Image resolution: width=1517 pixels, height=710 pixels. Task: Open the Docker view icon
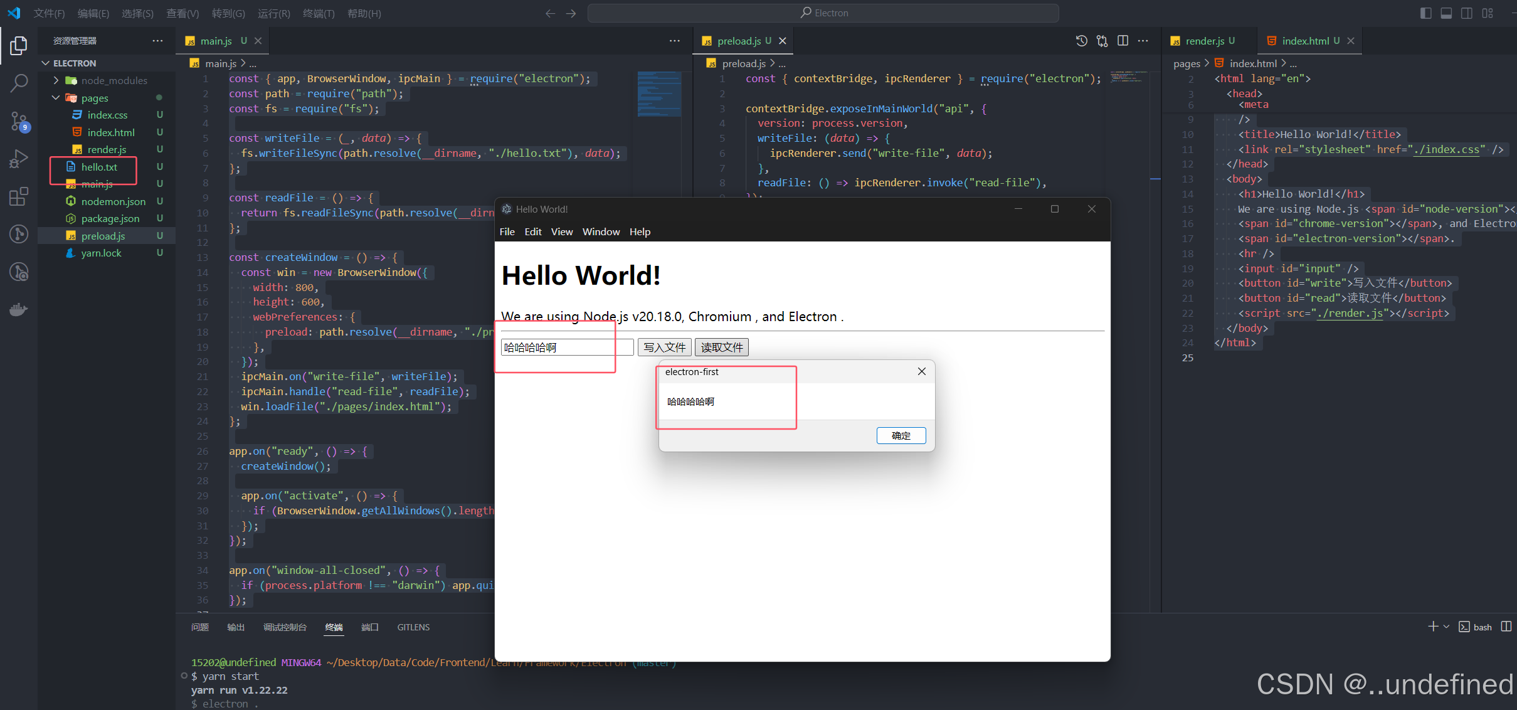(x=19, y=309)
